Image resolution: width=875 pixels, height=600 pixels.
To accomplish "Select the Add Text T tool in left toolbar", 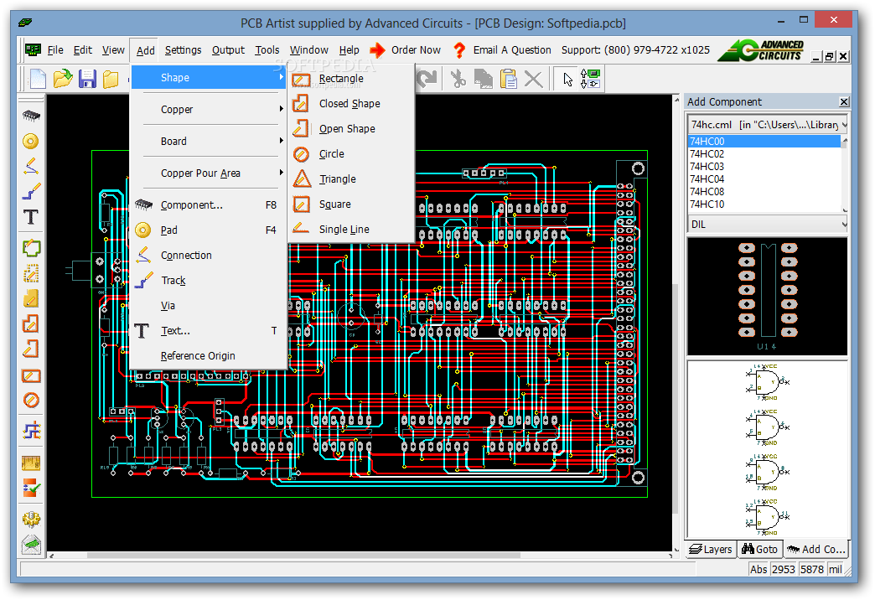I will (31, 216).
